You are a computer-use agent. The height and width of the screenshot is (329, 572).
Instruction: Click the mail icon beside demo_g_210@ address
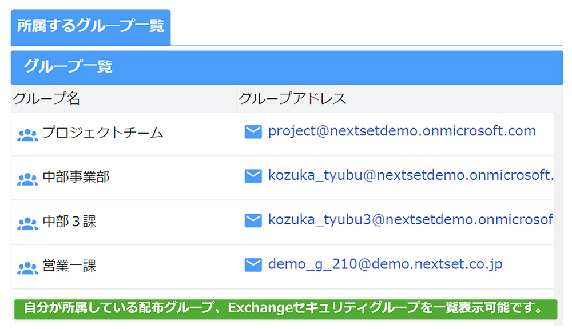click(x=253, y=265)
